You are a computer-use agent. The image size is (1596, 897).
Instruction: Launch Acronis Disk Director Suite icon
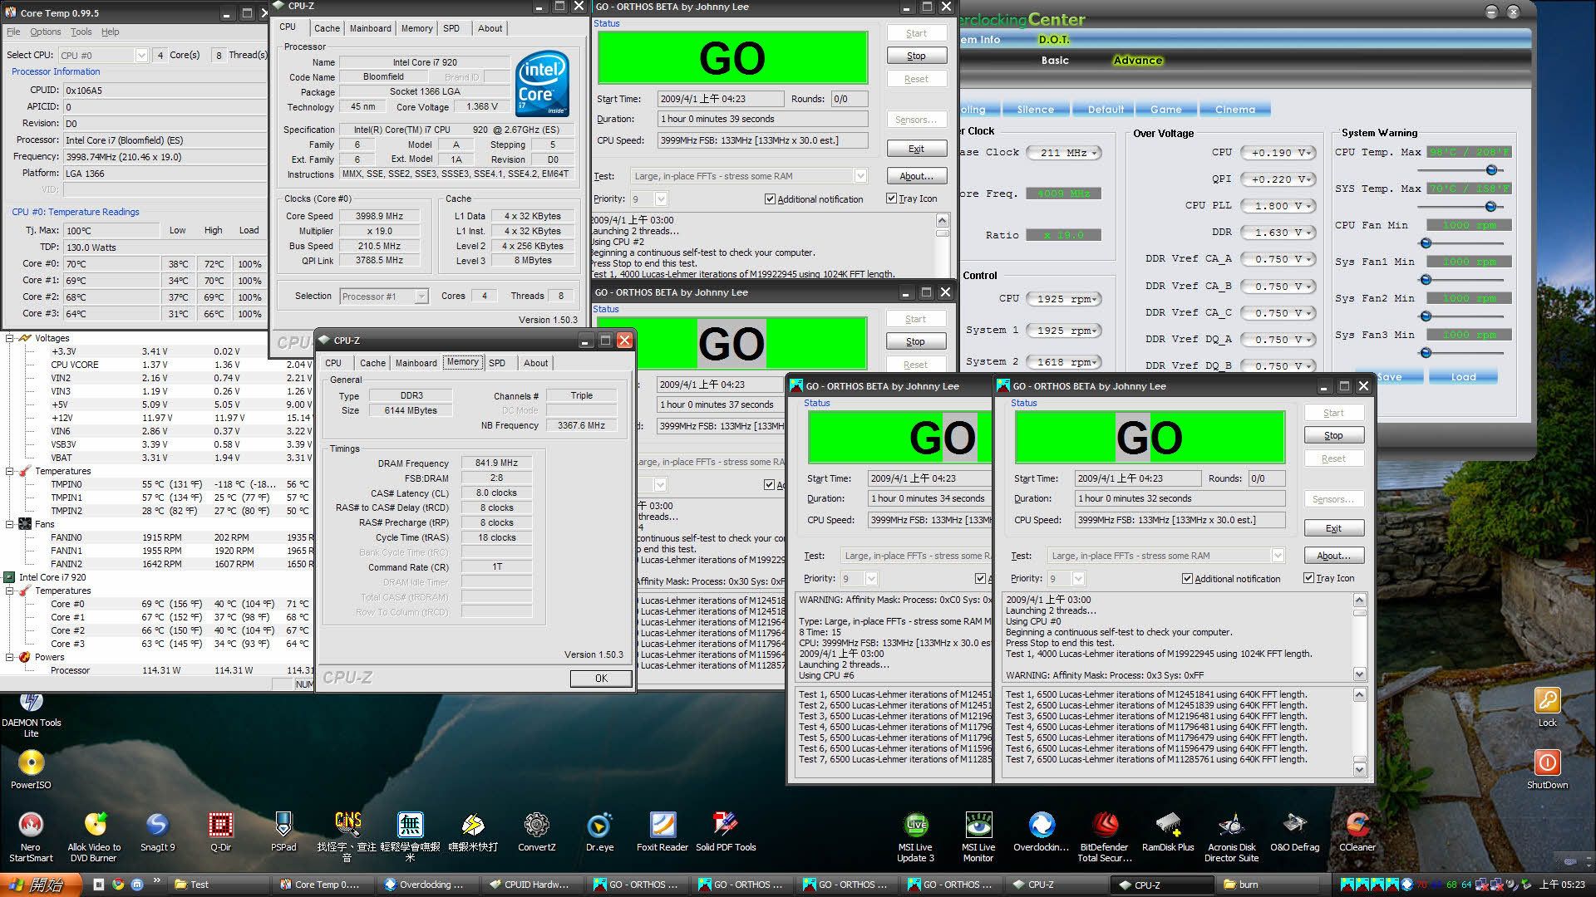(x=1231, y=836)
